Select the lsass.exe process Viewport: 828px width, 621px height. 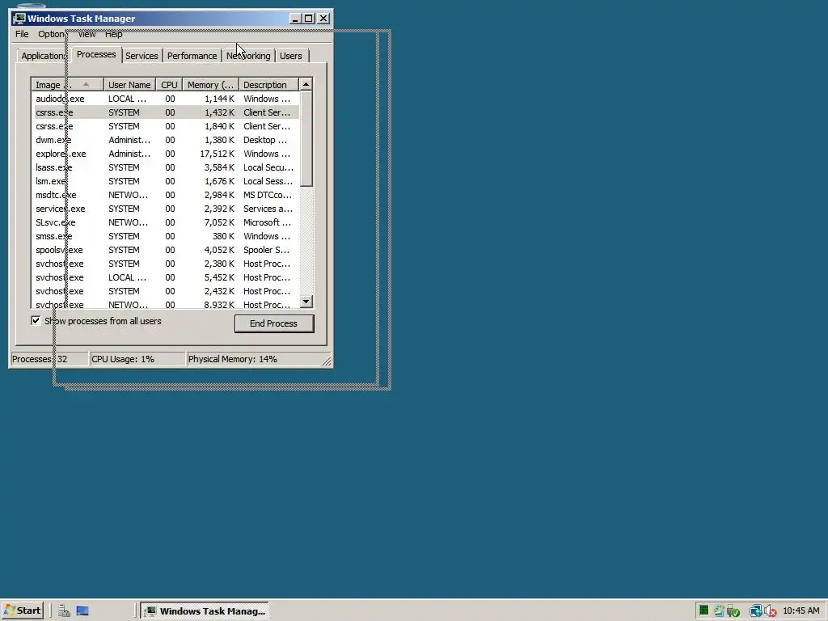[x=165, y=167]
